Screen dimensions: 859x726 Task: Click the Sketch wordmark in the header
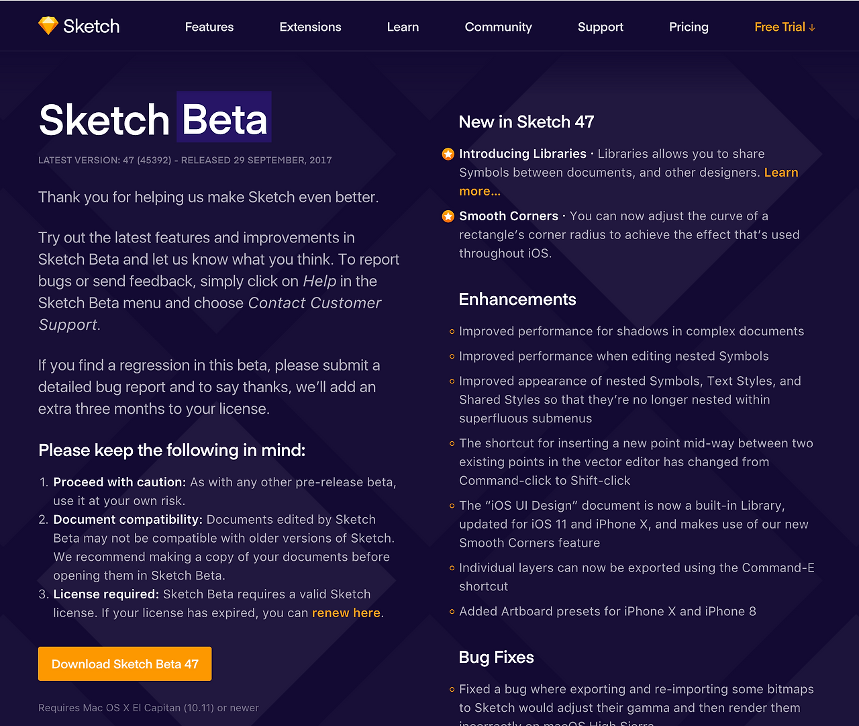[x=91, y=26]
